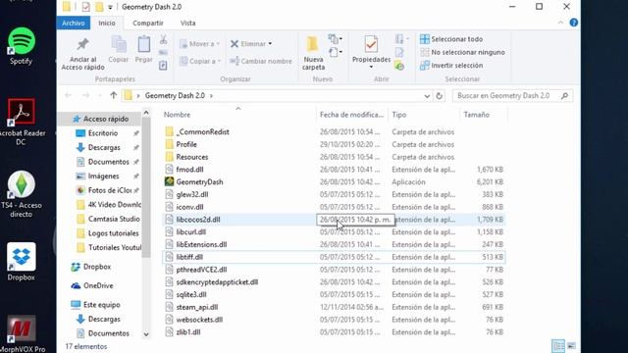628x353 pixels.
Task: Open Acrobat Reader DC desktop shortcut
Action: point(21,122)
